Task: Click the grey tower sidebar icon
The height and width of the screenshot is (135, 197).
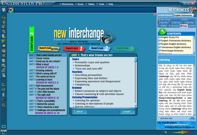Action: point(3,95)
